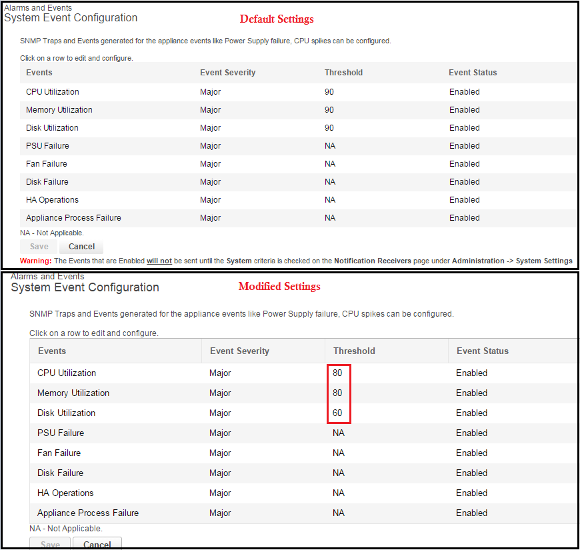Screen dimensions: 580x550
Task: Edit Disk Utilization row showing threshold 90
Action: point(52,128)
